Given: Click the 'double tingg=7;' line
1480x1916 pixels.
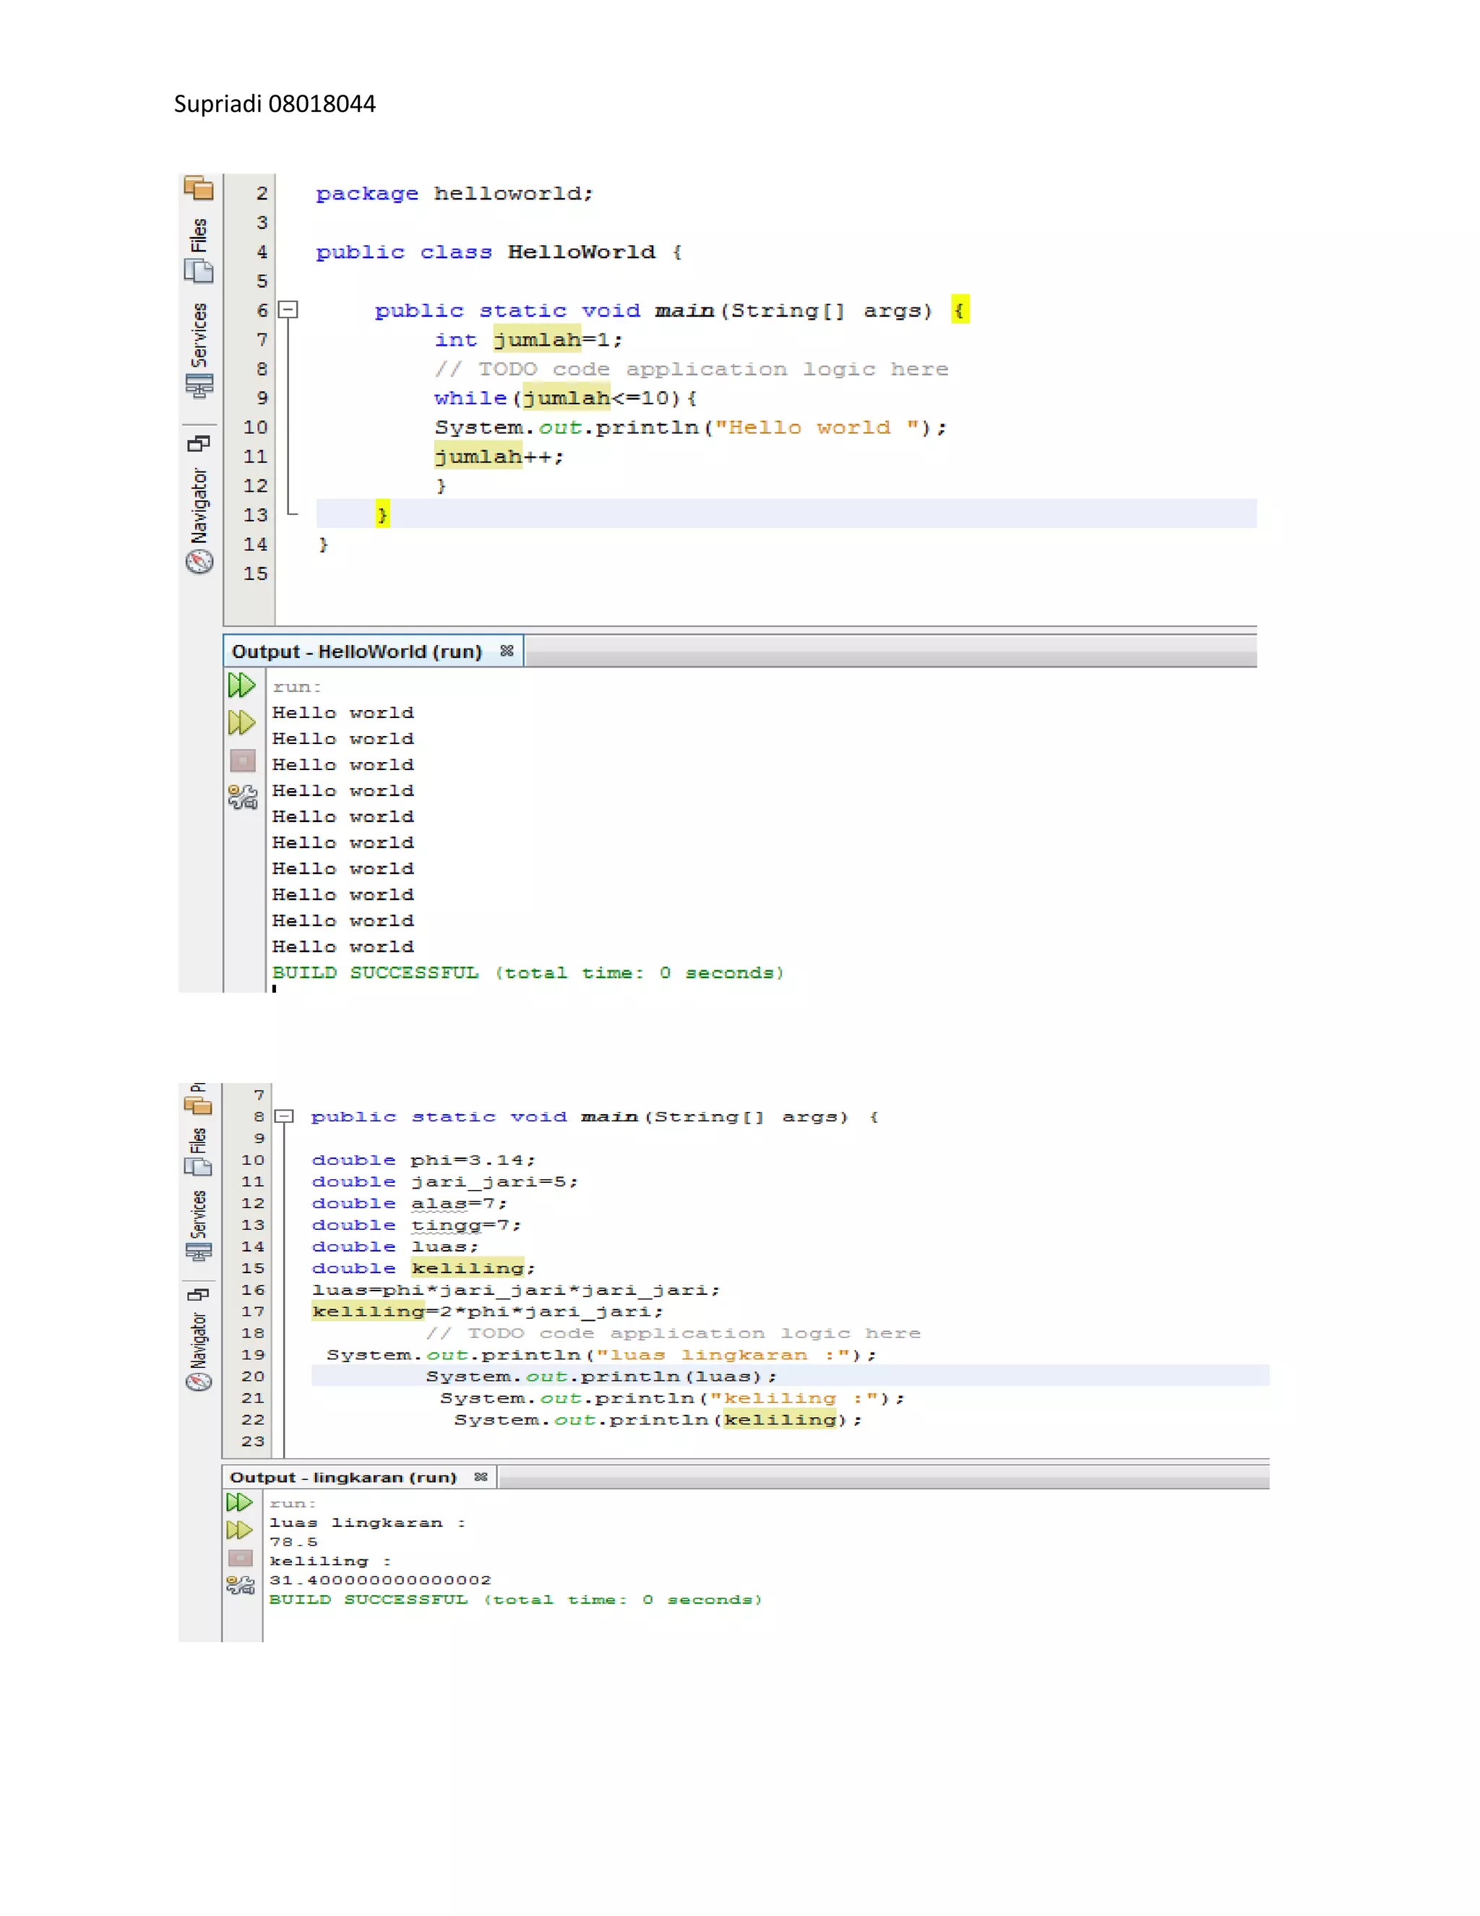Looking at the screenshot, I should [416, 1225].
